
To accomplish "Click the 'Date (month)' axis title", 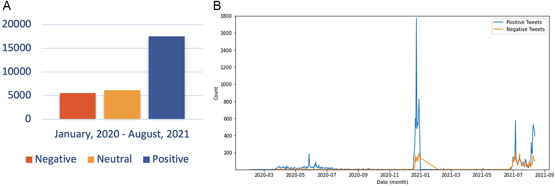I will pyautogui.click(x=392, y=182).
